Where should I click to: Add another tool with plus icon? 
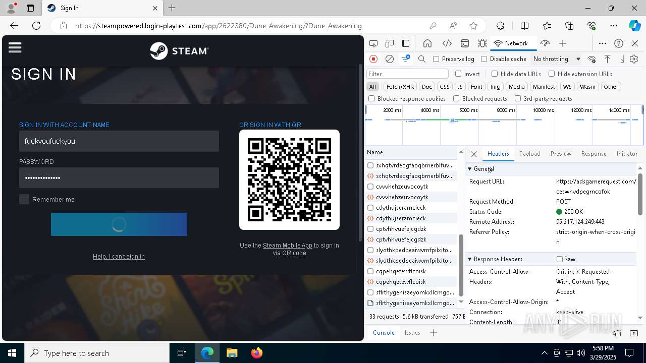563,43
